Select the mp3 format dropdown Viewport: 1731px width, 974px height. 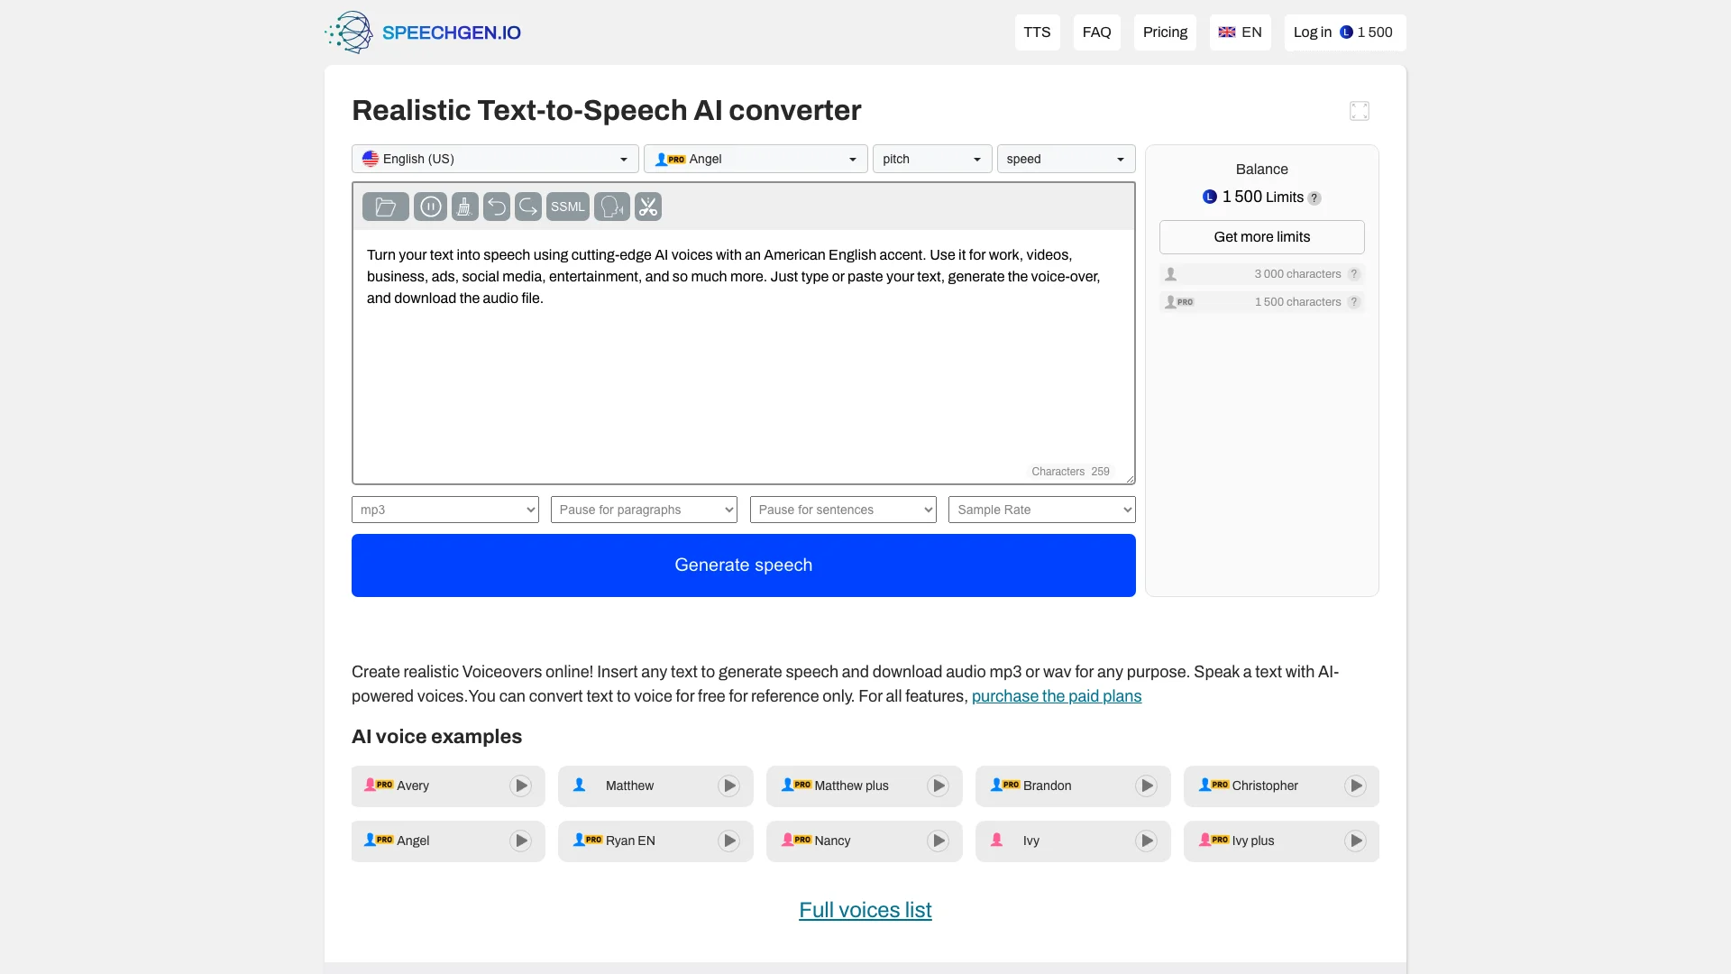pos(446,509)
